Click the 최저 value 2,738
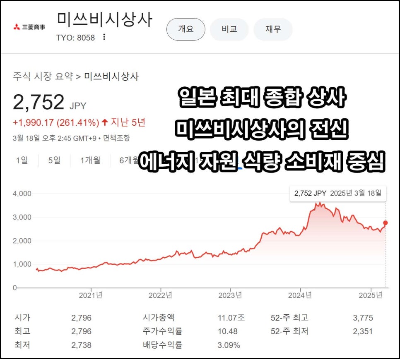This screenshot has width=400, height=359. pos(81,345)
